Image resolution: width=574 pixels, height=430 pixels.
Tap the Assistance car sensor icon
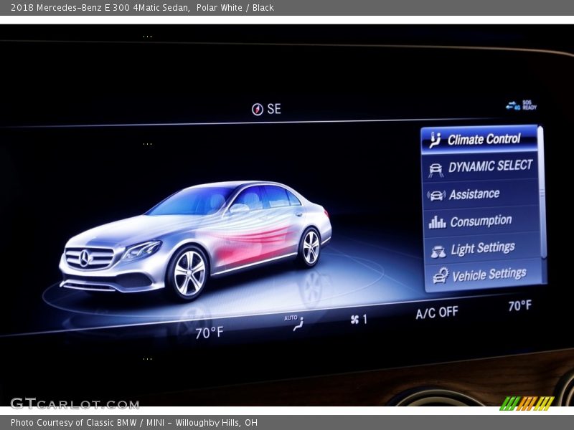click(x=436, y=196)
